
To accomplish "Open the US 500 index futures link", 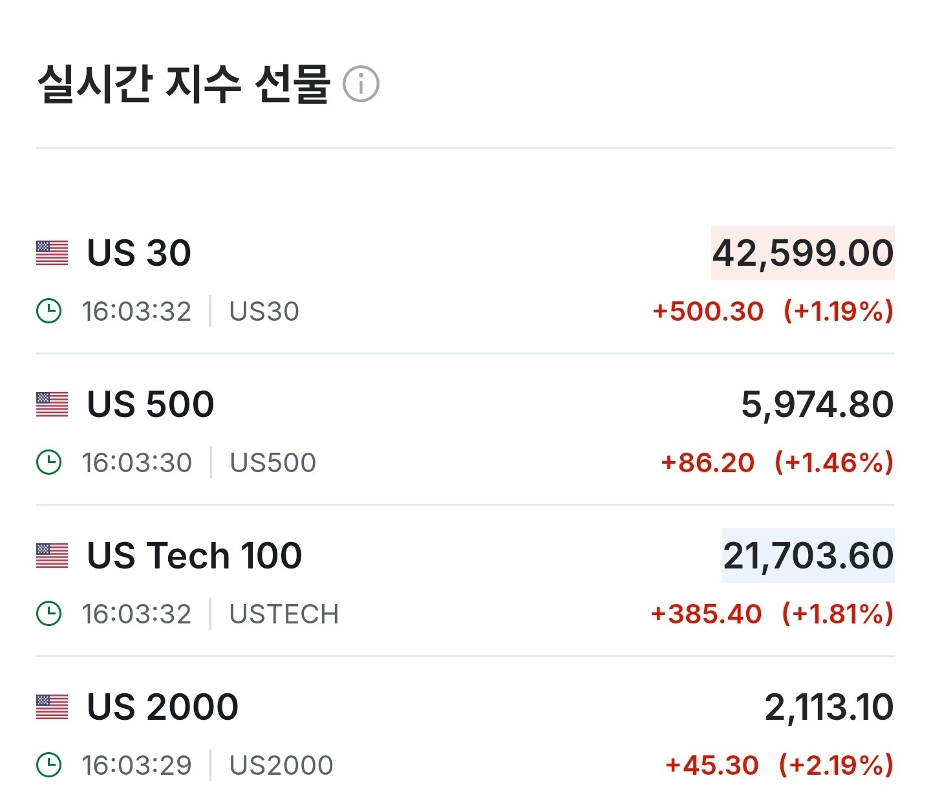I will pyautogui.click(x=151, y=404).
